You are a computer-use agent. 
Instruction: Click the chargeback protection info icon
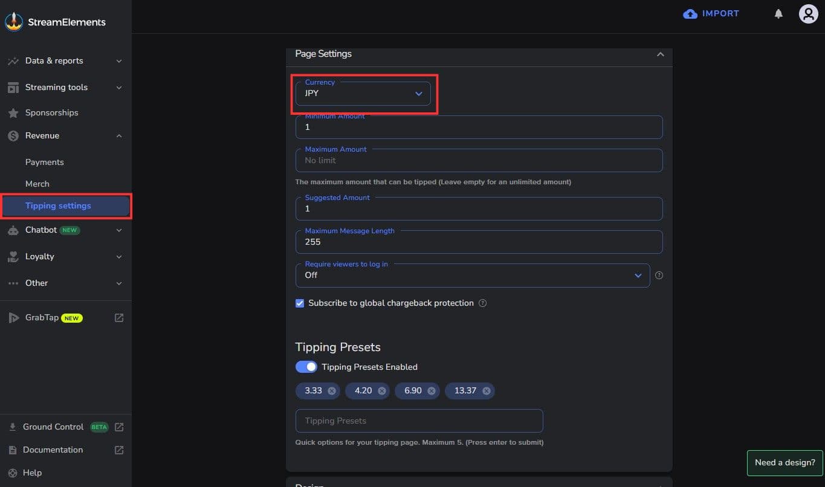pos(482,303)
